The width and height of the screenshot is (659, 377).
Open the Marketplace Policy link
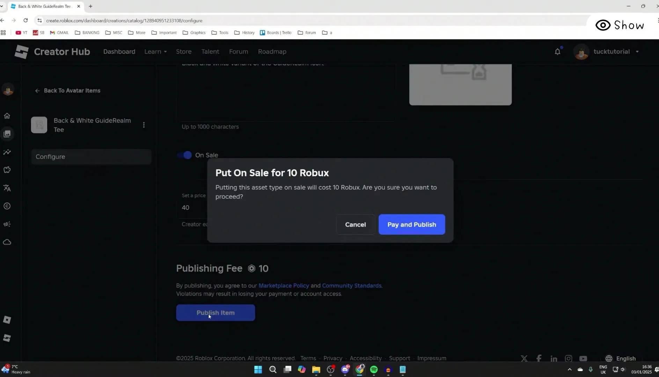[x=284, y=286]
